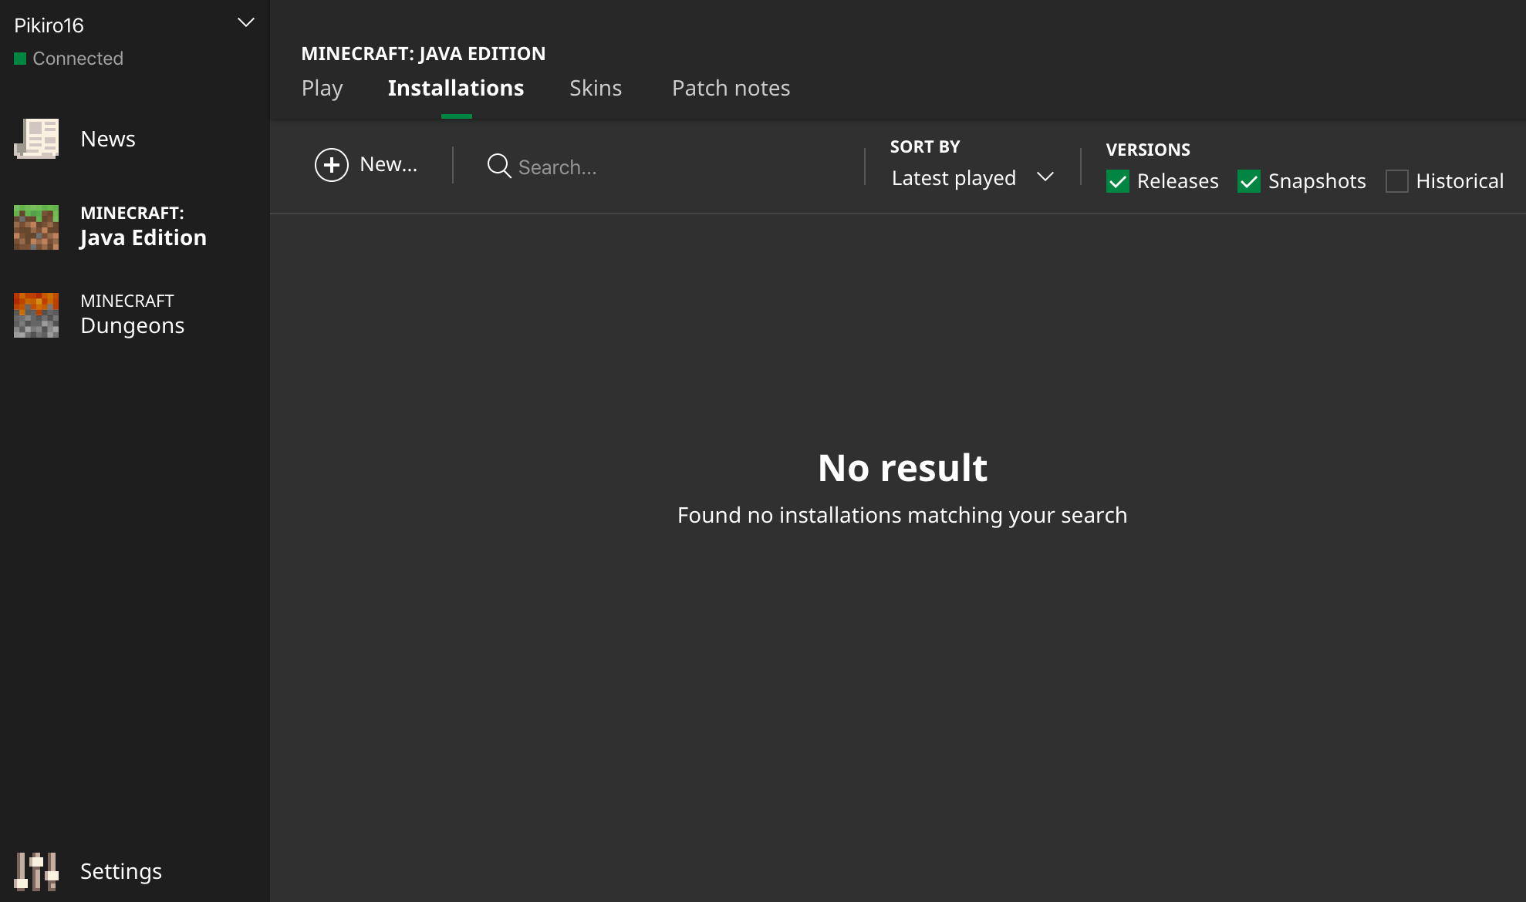The width and height of the screenshot is (1526, 902).
Task: Click the magnifying glass search icon
Action: pos(499,166)
